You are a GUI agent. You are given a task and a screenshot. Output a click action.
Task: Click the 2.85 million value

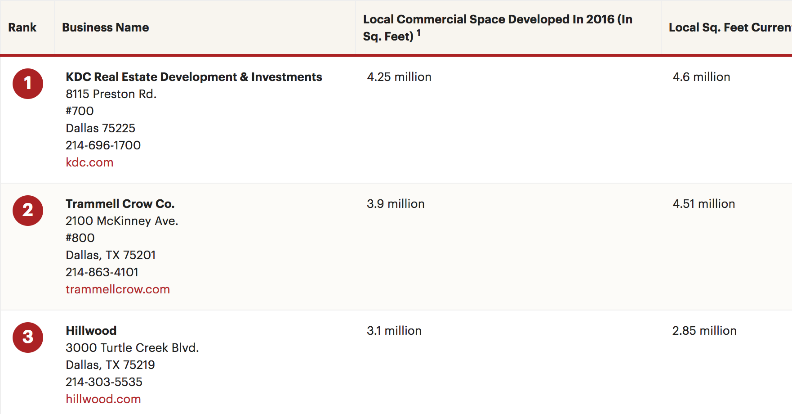[x=704, y=331]
